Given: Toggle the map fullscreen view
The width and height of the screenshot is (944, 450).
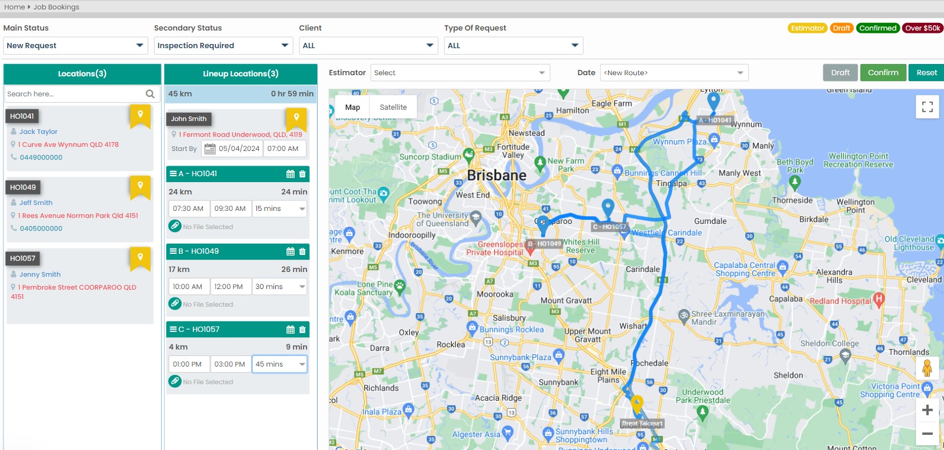Looking at the screenshot, I should [x=927, y=107].
